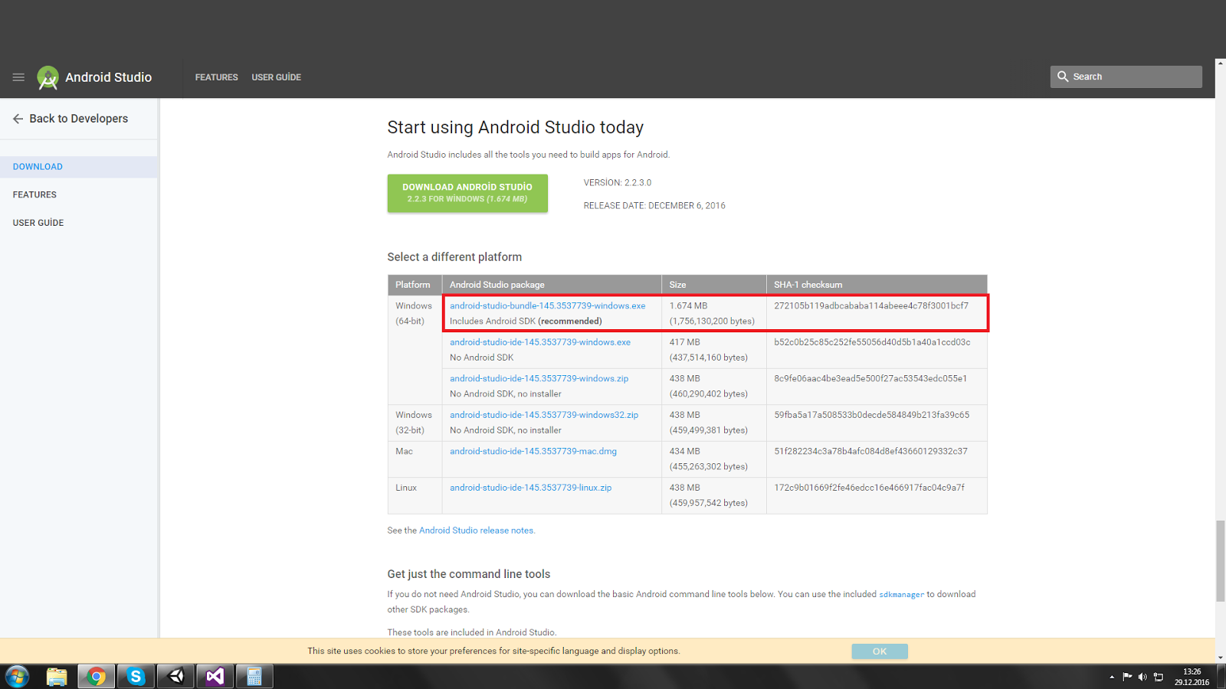Viewport: 1226px width, 689px height.
Task: Click the SHA-1 checksum 272105b119adbcababa114abeee4c78f3001bcf7
Action: coord(871,305)
